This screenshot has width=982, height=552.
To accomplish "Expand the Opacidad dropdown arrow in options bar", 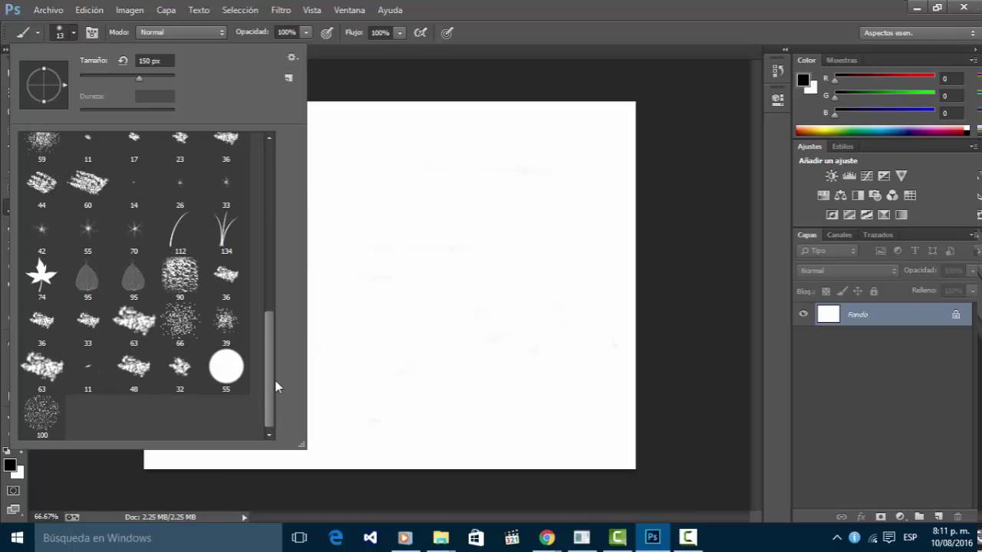I will click(306, 32).
